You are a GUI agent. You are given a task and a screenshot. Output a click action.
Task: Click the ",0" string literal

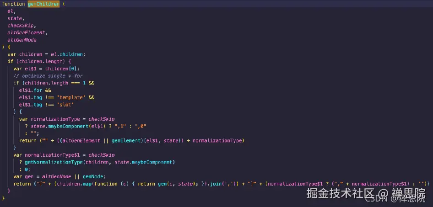[x=140, y=126]
